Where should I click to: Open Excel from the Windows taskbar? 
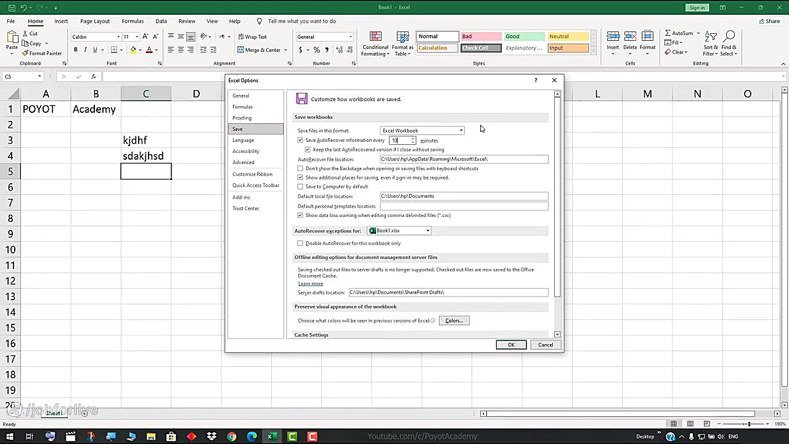(271, 437)
